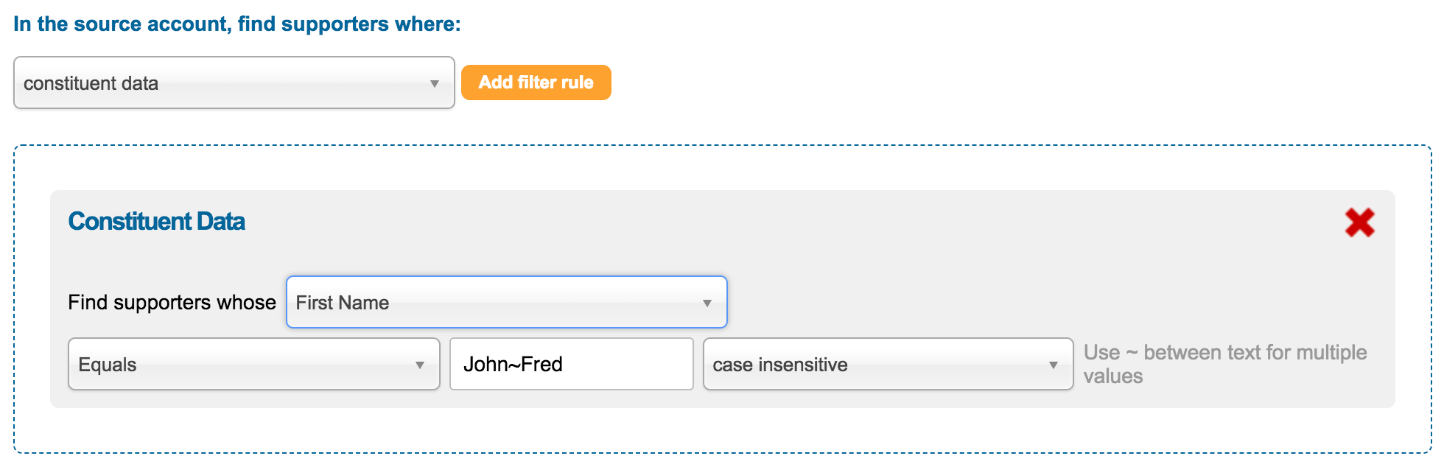Click the John~Fred text input field

[571, 364]
